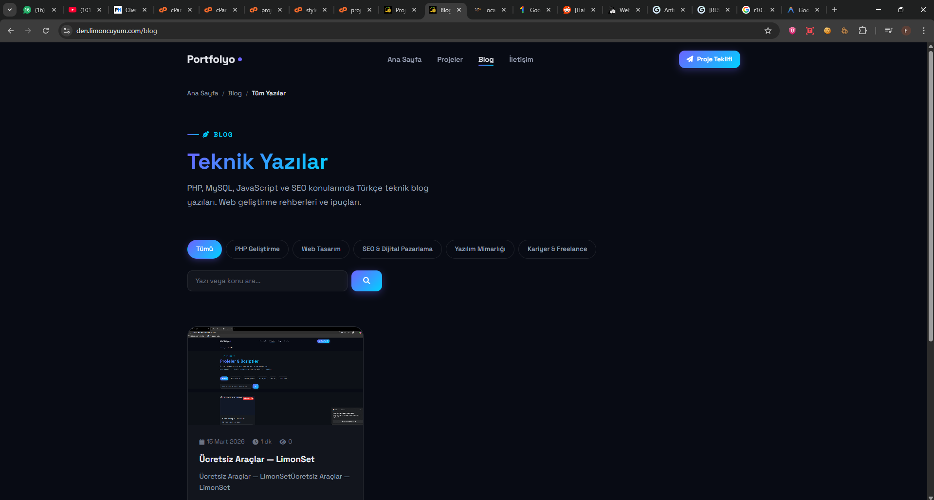Open the tab search dropdown arrow

click(10, 10)
